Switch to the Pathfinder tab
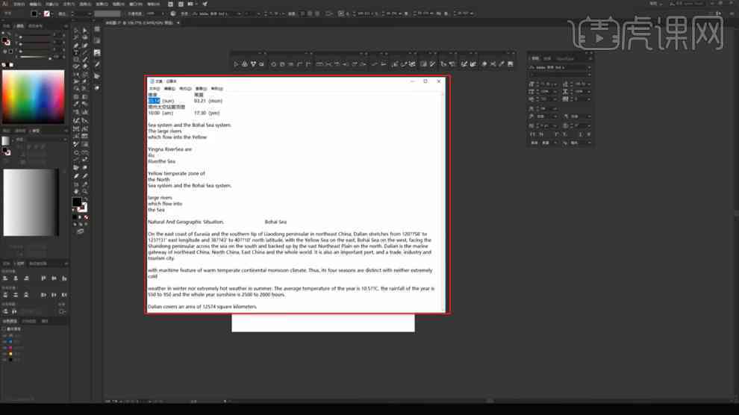The height and width of the screenshot is (415, 739). pyautogui.click(x=38, y=263)
